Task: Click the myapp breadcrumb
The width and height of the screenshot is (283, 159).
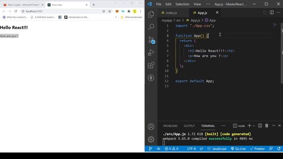Action: coord(167,20)
